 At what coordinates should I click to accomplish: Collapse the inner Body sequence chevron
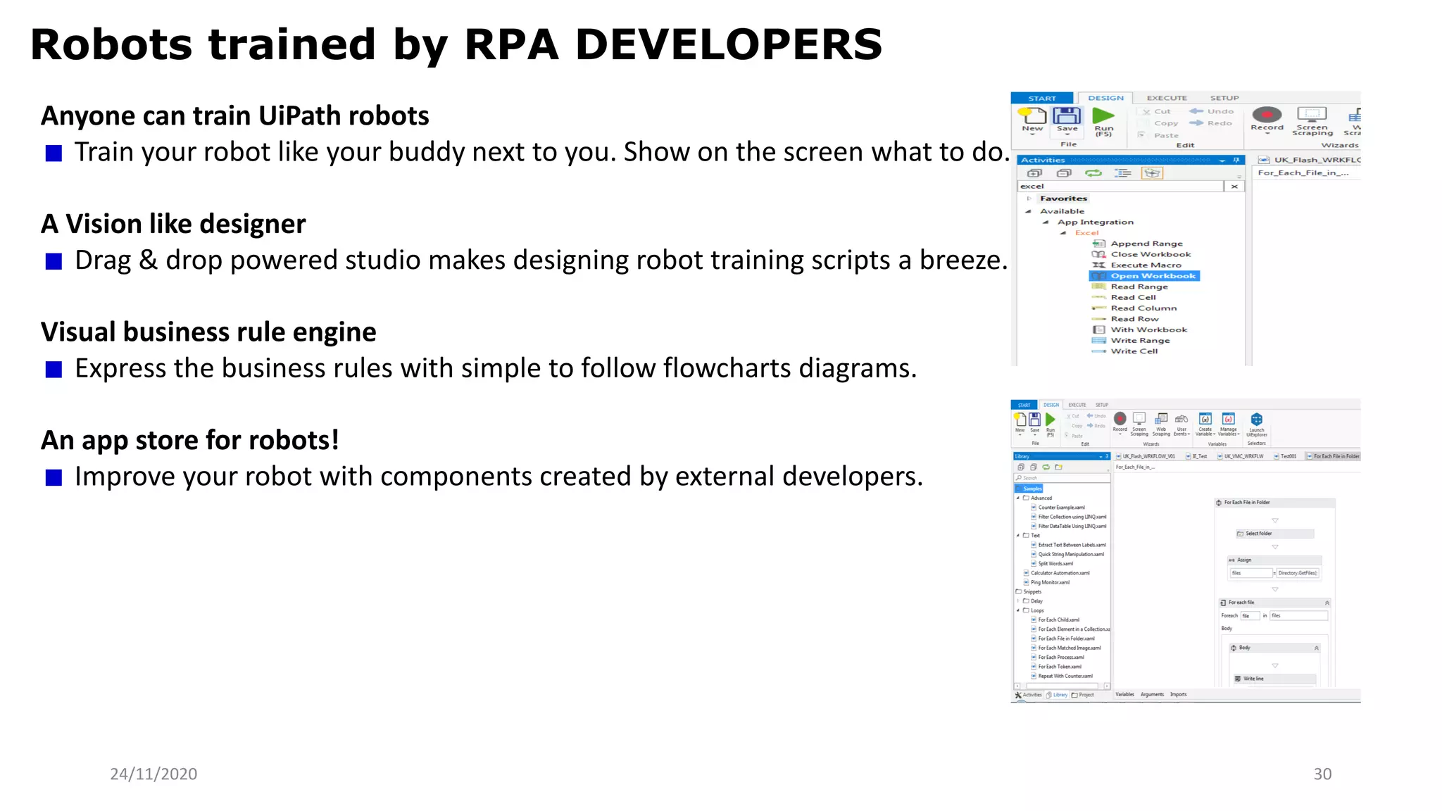(x=1317, y=648)
